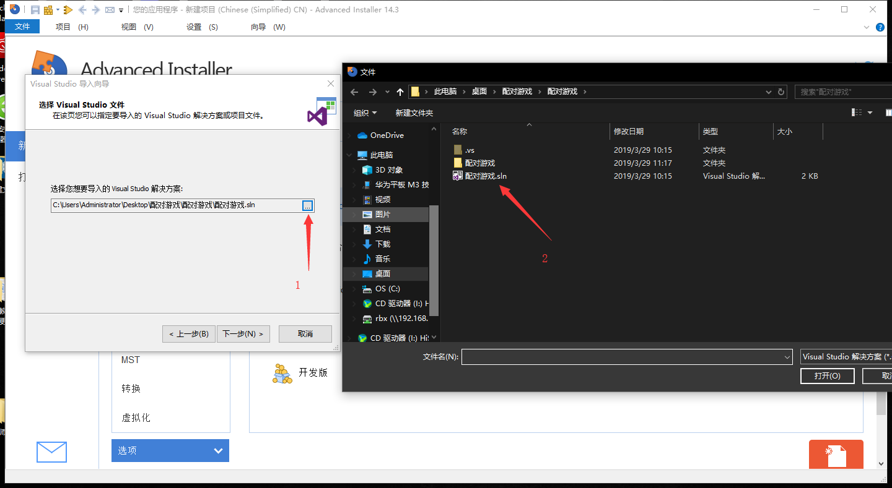Open the 组织 dropdown menu
Image resolution: width=892 pixels, height=488 pixels.
[365, 113]
